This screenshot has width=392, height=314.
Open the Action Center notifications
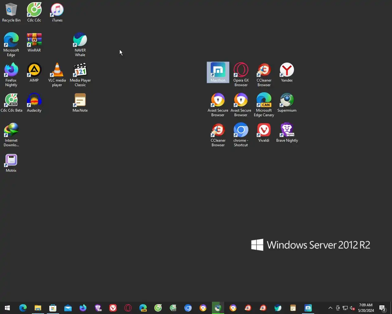(383, 308)
